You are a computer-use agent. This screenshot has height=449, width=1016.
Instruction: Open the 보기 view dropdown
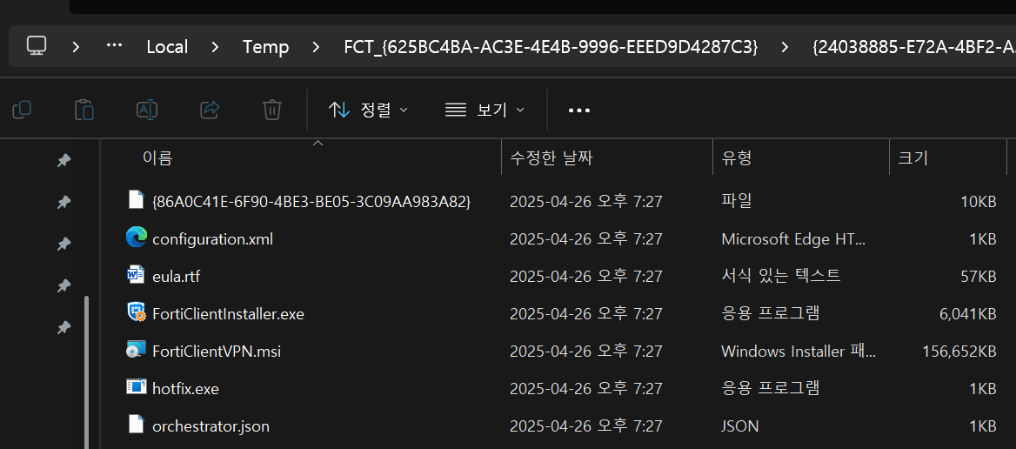coord(485,111)
